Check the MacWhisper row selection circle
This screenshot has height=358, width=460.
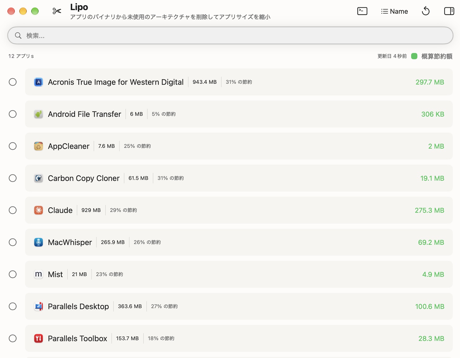[13, 242]
